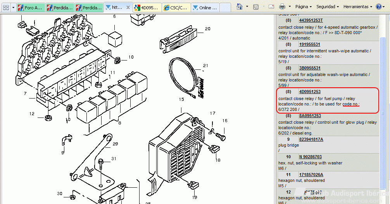This screenshot has width=390, height=204.
Task: Click diagram label number 15
Action: coord(181,100)
